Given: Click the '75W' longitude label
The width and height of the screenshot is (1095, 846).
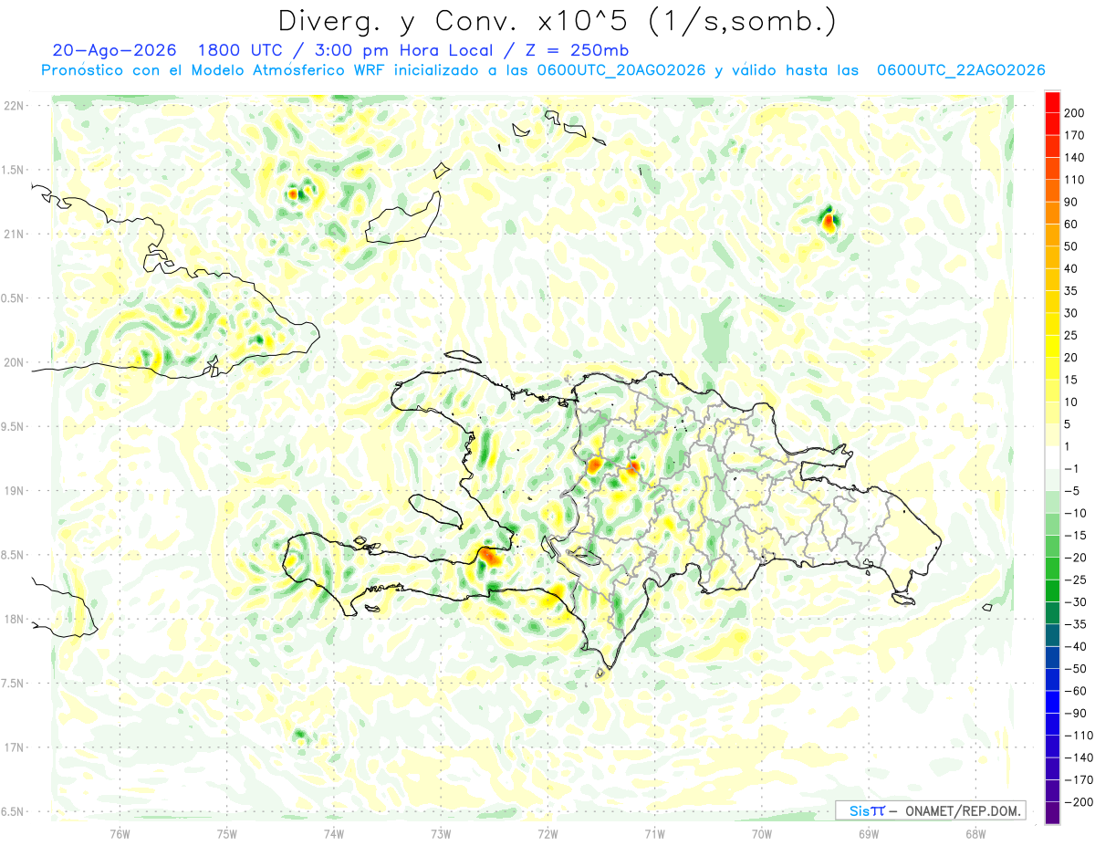Looking at the screenshot, I should click(227, 833).
